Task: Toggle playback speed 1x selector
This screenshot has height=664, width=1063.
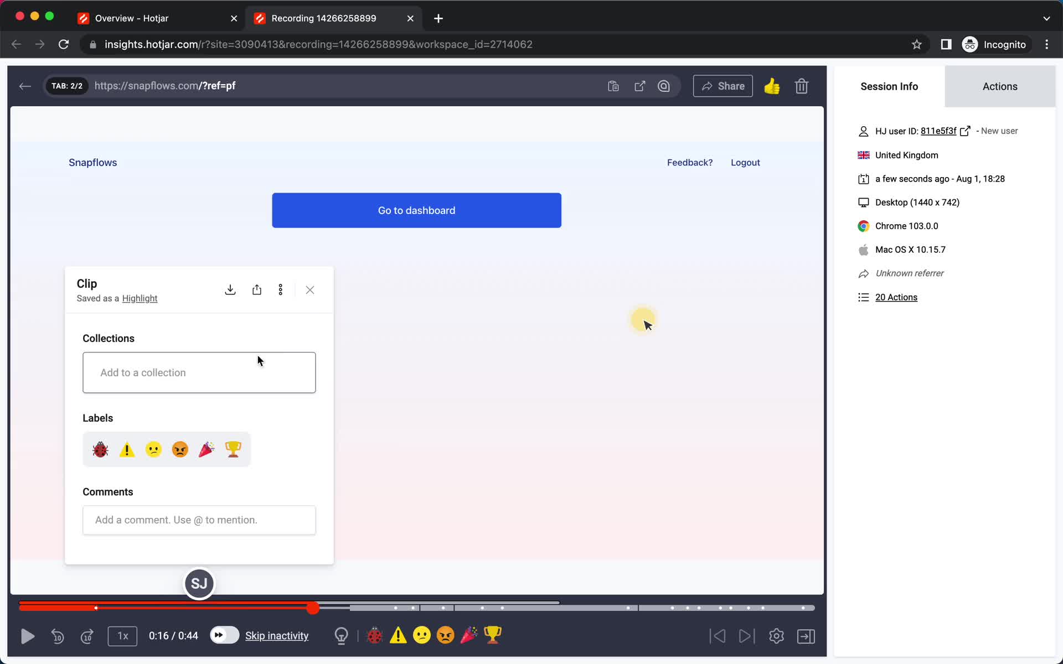Action: point(122,636)
